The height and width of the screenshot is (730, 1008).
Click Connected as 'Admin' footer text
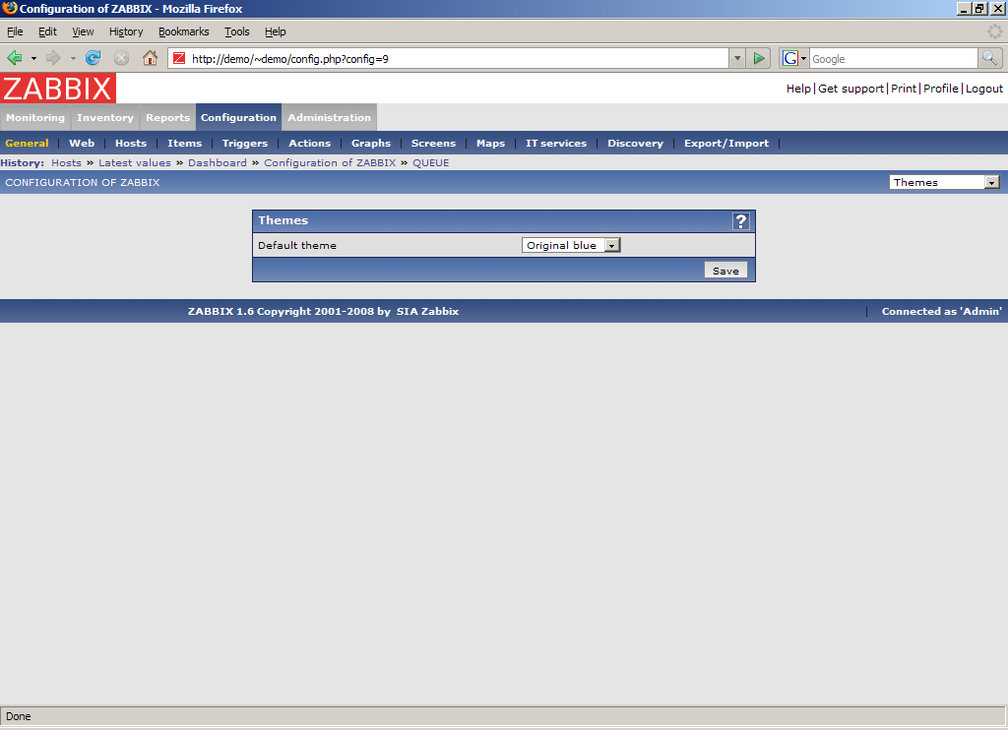tap(942, 311)
